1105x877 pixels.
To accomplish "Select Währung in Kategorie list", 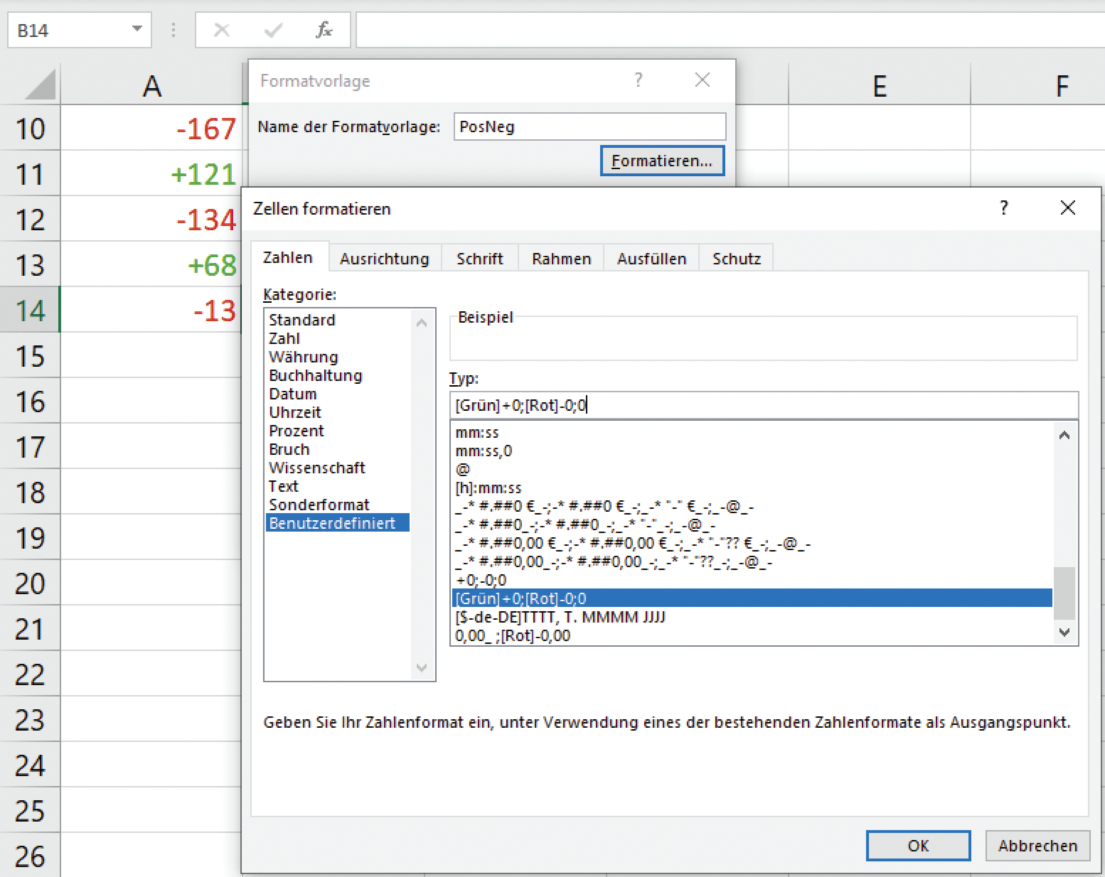I will click(303, 357).
